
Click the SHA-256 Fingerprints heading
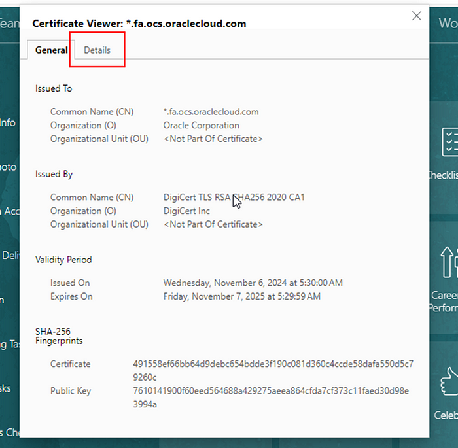pos(59,336)
